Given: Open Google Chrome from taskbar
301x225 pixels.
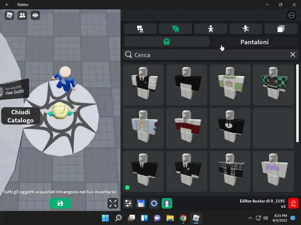Looking at the screenshot, I should click(183, 218).
